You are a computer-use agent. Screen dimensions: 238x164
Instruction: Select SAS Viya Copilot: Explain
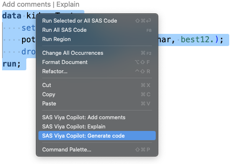(x=97, y=126)
